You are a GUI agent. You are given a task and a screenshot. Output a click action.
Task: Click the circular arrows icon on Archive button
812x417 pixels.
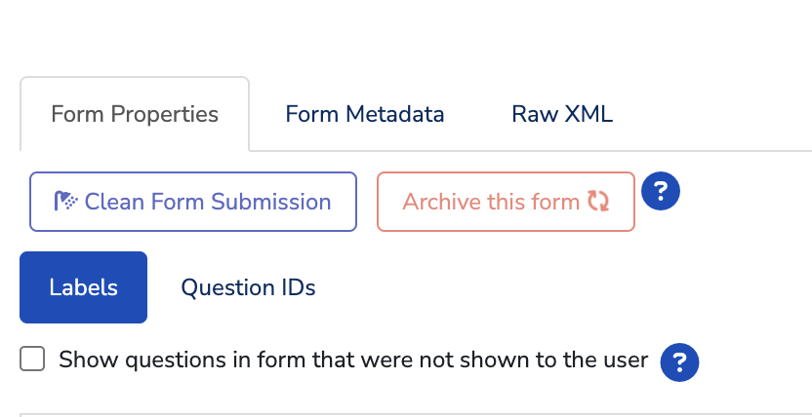[598, 201]
